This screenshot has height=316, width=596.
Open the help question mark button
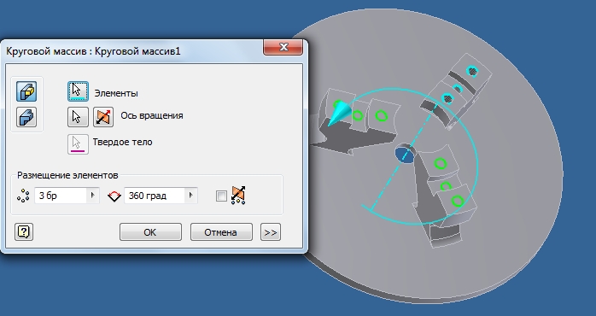tap(24, 232)
